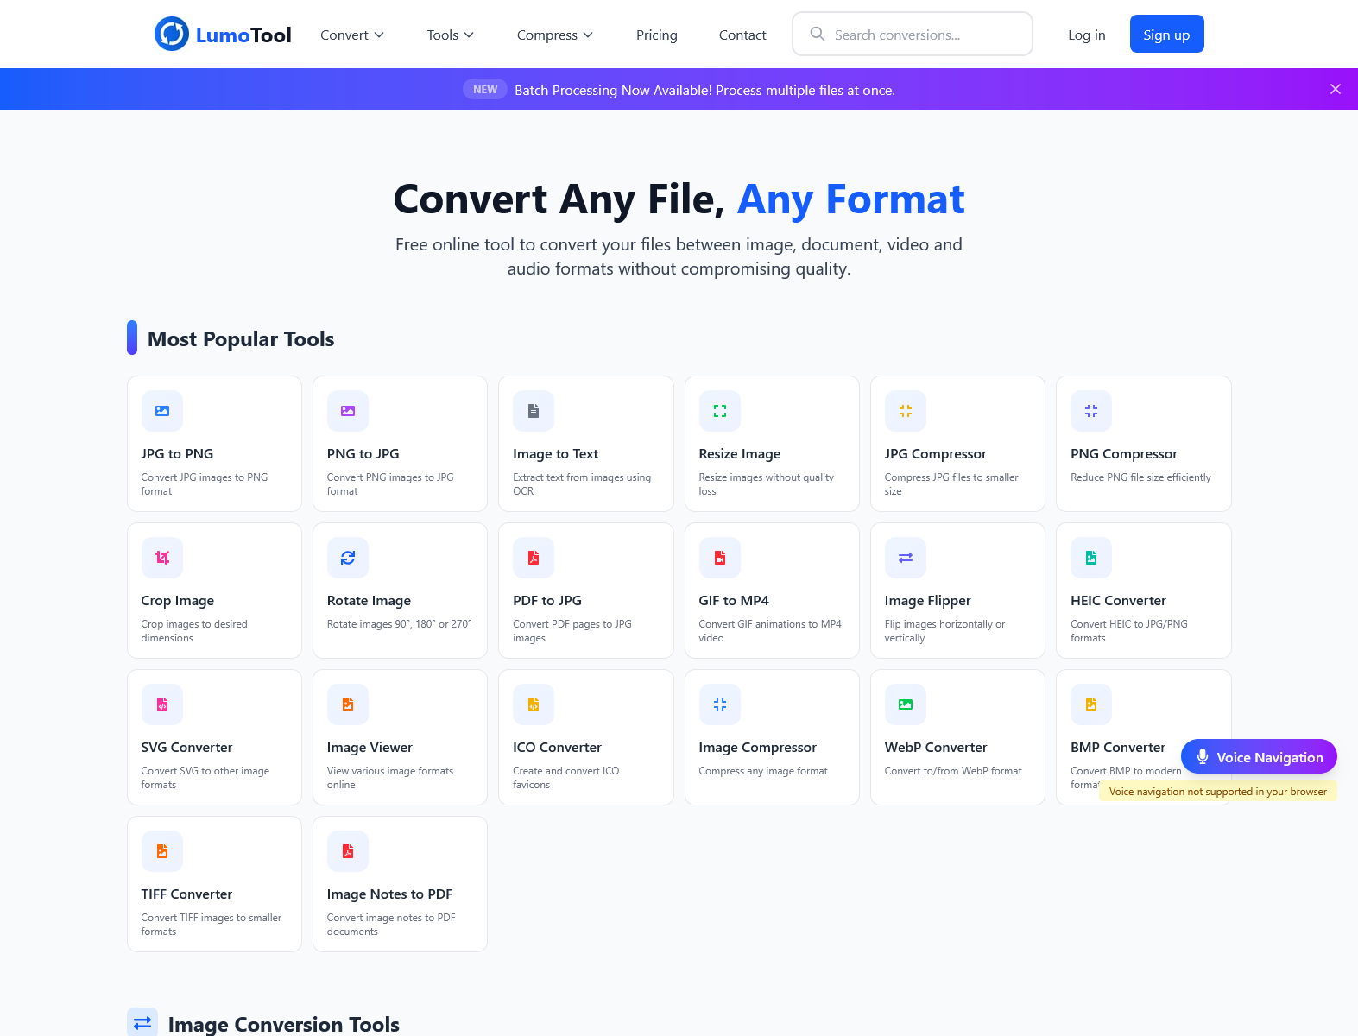Image resolution: width=1358 pixels, height=1036 pixels.
Task: Click the HEIC Converter icon
Action: [1091, 558]
